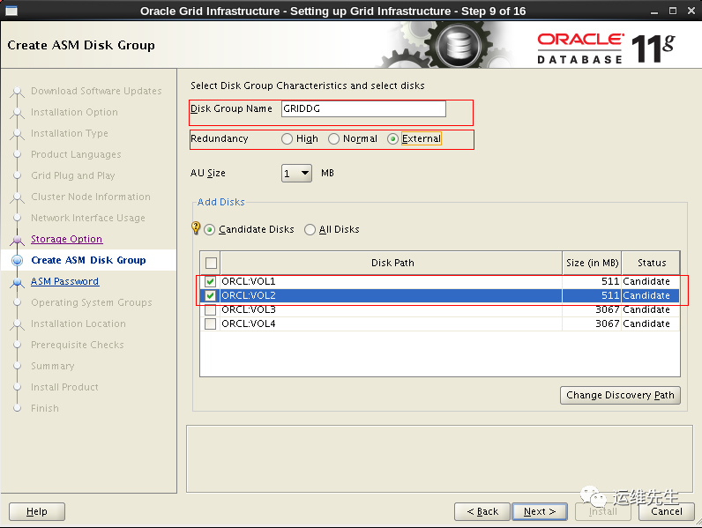Proceed with the Next button

click(x=540, y=511)
